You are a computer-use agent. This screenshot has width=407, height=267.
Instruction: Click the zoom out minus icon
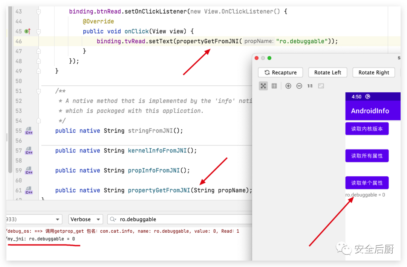coord(299,86)
